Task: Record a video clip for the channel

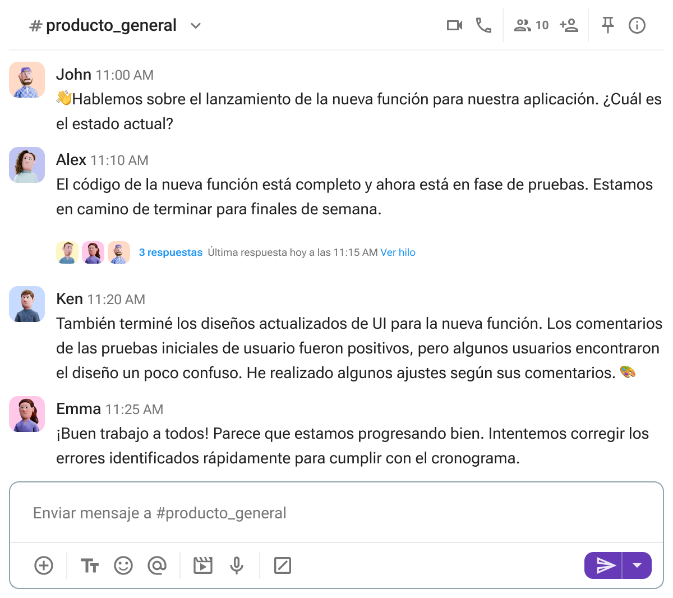Action: click(202, 565)
